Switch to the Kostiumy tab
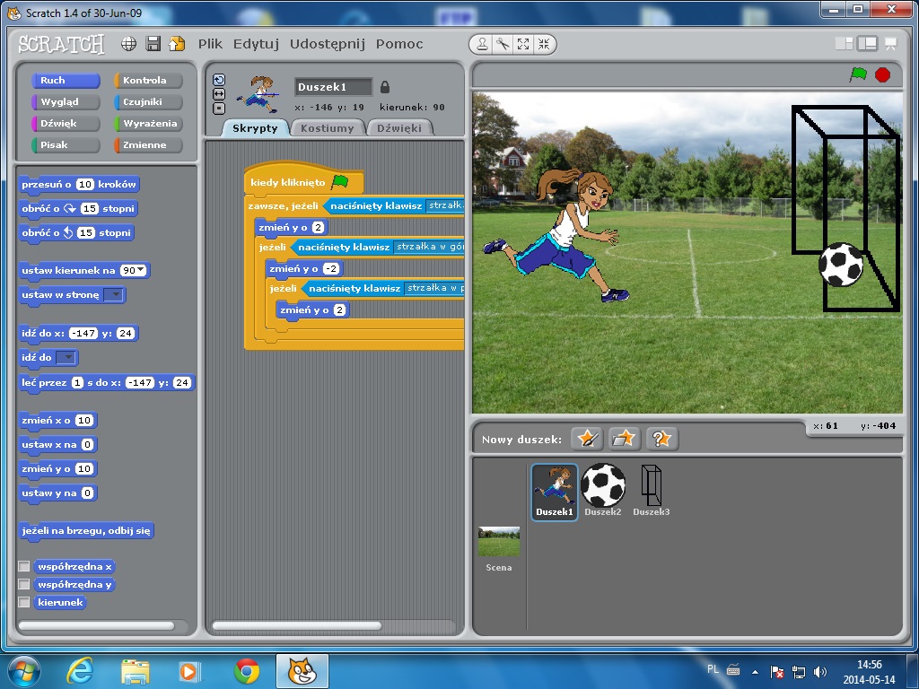This screenshot has height=689, width=919. coord(327,128)
